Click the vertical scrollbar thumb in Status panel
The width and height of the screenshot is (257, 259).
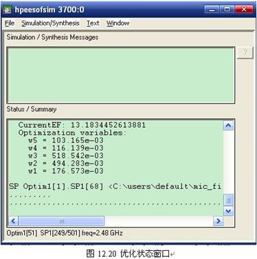coord(228,201)
